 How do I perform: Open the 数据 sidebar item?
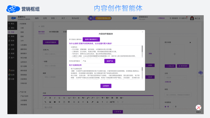11,53
